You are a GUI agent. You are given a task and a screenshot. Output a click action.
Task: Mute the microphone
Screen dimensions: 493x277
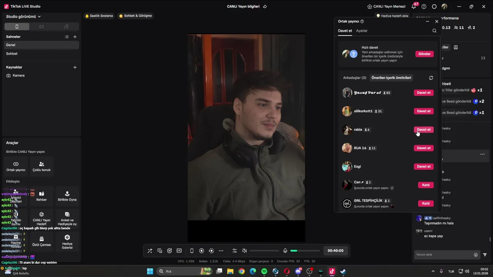point(285,251)
